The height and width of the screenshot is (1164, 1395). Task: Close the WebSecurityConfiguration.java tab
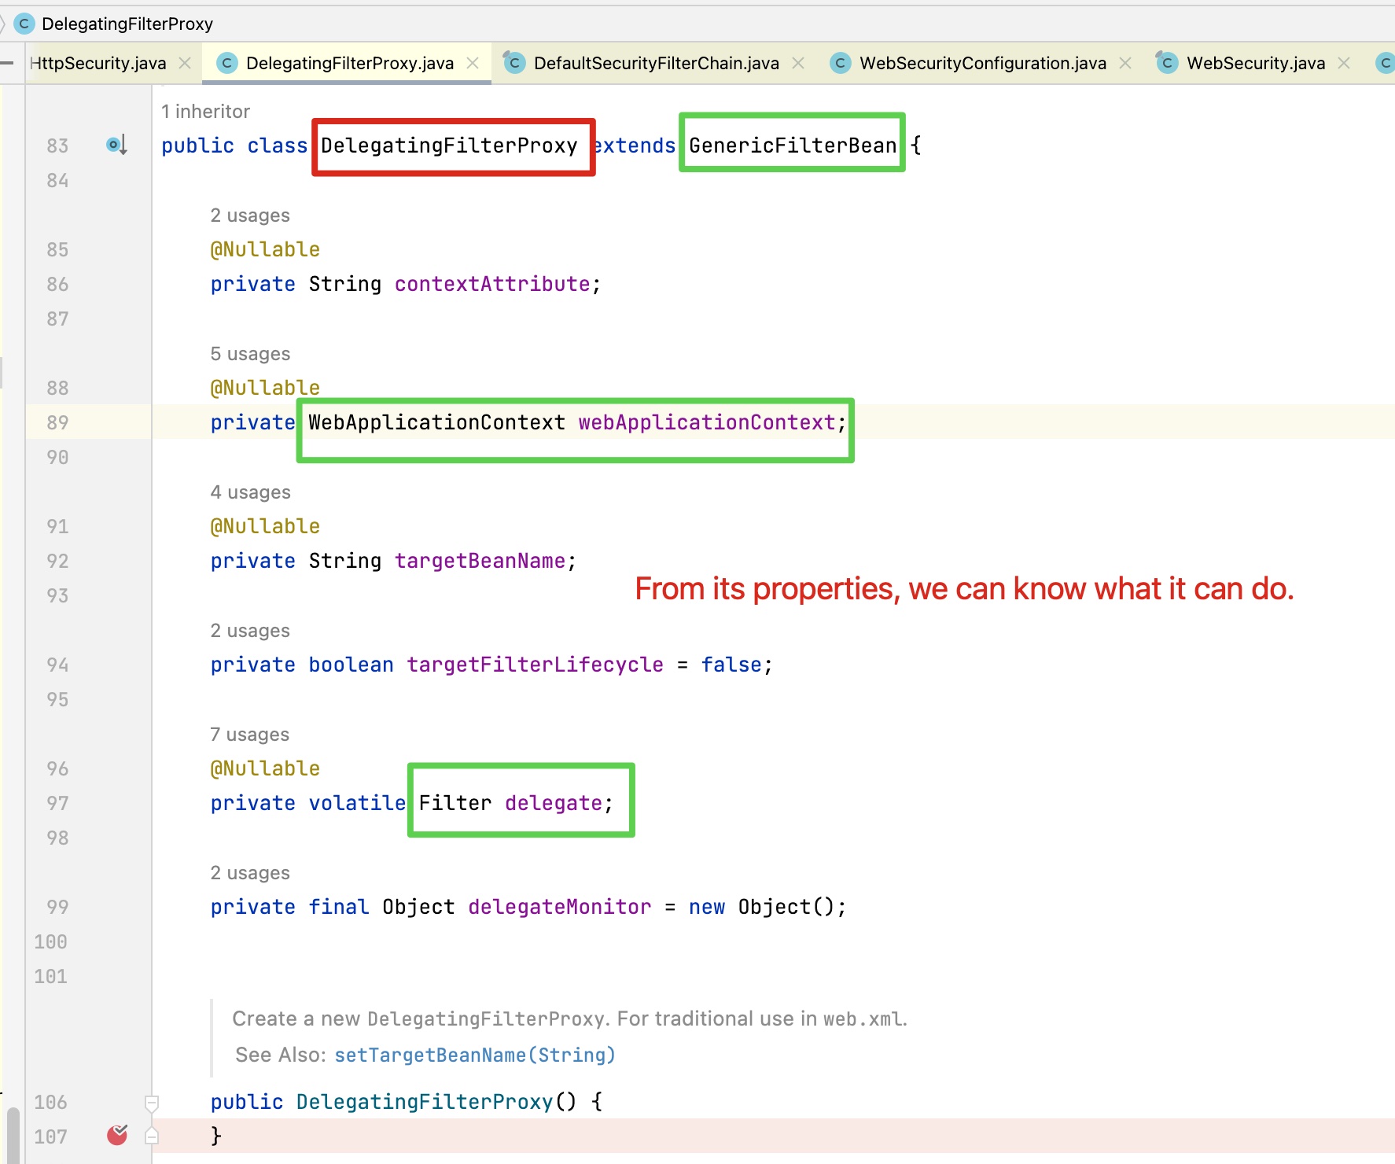[1125, 63]
